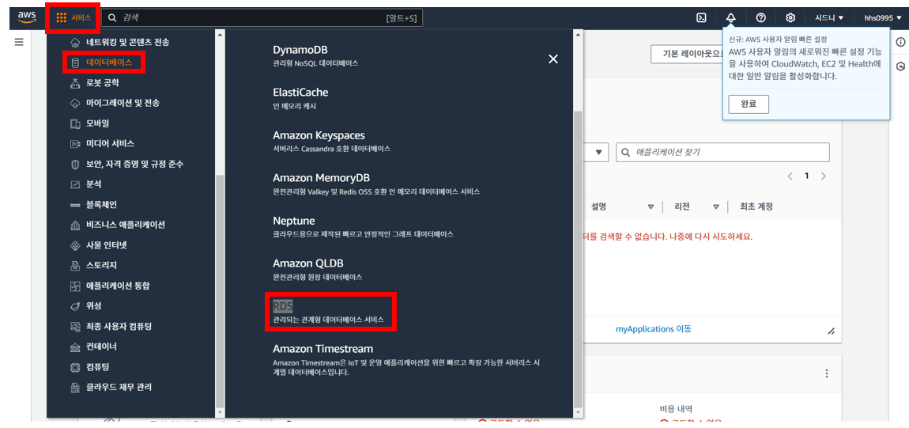
Task: Open cost widget three-dot menu
Action: tap(827, 373)
